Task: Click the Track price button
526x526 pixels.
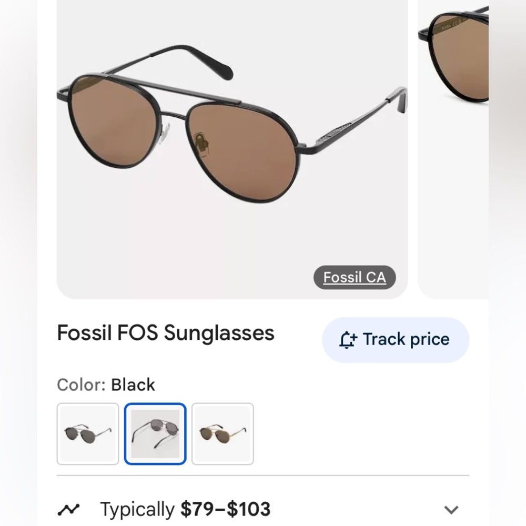Action: [395, 339]
